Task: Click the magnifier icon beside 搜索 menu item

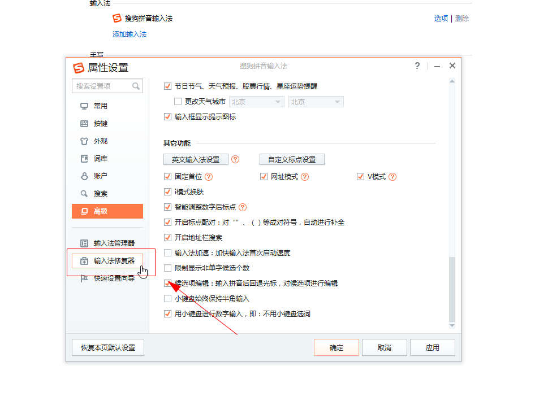Action: (x=84, y=194)
